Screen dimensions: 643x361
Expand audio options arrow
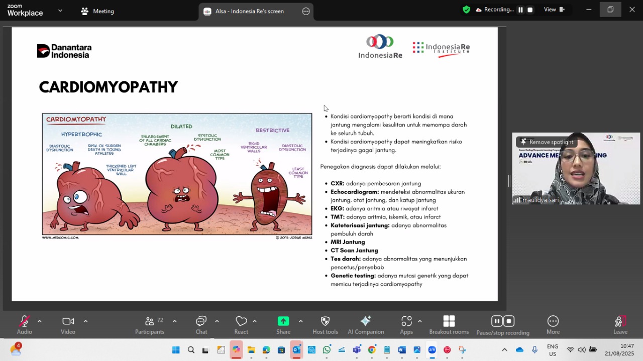[40, 321]
